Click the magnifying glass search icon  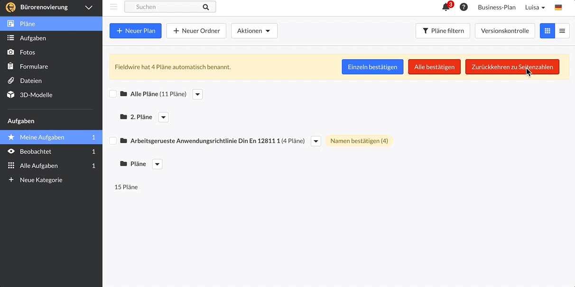click(205, 7)
